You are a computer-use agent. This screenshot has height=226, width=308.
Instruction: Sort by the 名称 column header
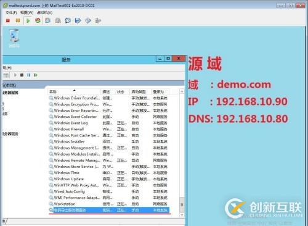point(75,91)
